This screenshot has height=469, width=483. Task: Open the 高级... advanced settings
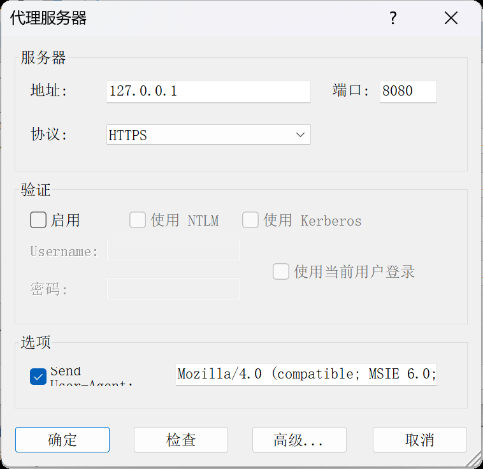tap(299, 440)
